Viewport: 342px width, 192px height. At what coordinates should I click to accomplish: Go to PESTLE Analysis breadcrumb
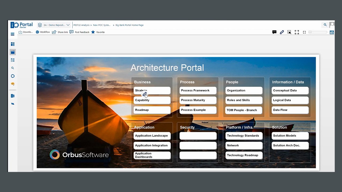click(x=81, y=25)
